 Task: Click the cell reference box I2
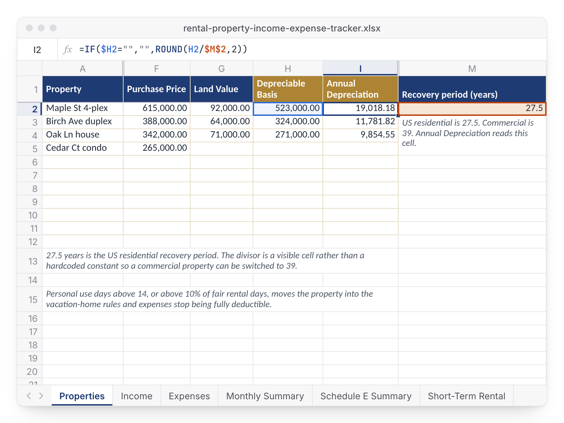[37, 50]
